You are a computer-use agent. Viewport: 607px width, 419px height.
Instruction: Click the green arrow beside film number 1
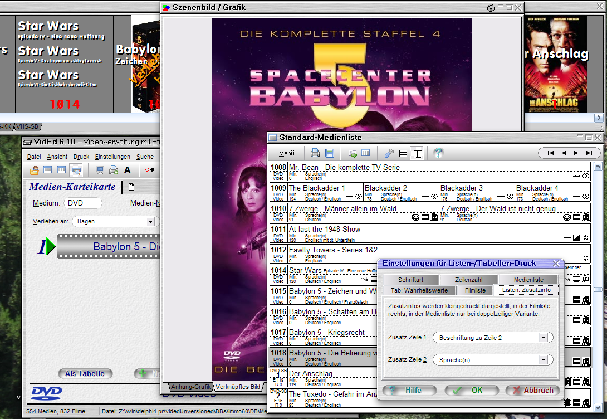[51, 247]
